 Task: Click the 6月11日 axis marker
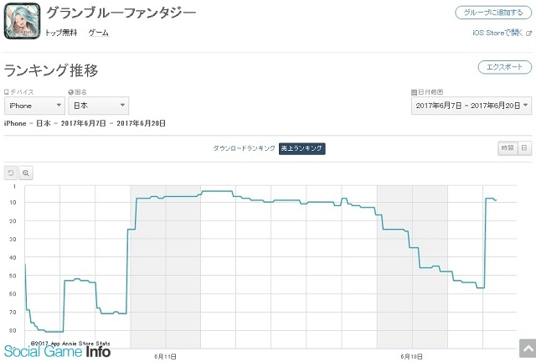pyautogui.click(x=166, y=356)
